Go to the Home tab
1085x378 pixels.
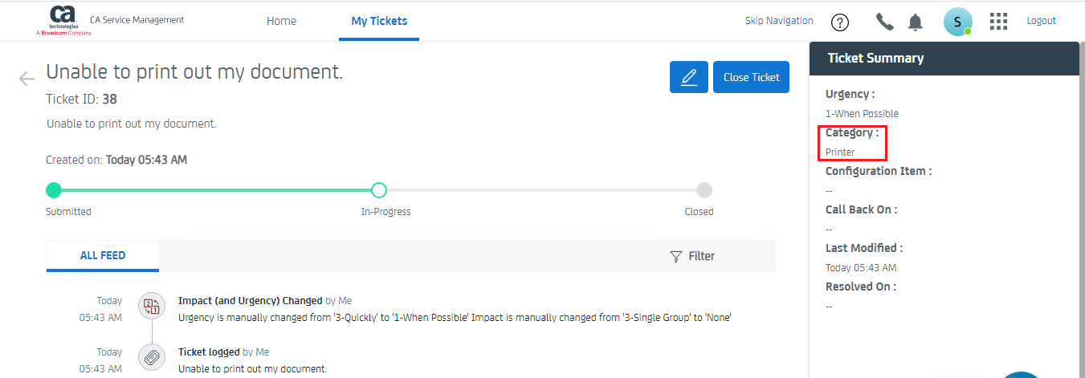281,21
